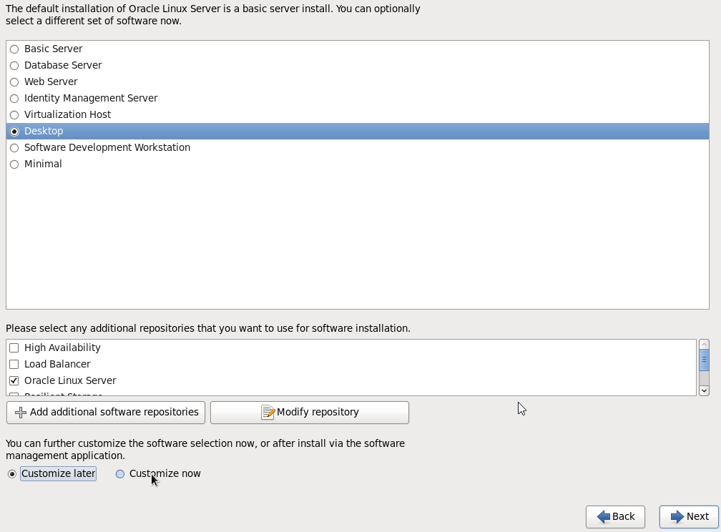Click the 'Software Development Workstation' label text

[x=107, y=147]
